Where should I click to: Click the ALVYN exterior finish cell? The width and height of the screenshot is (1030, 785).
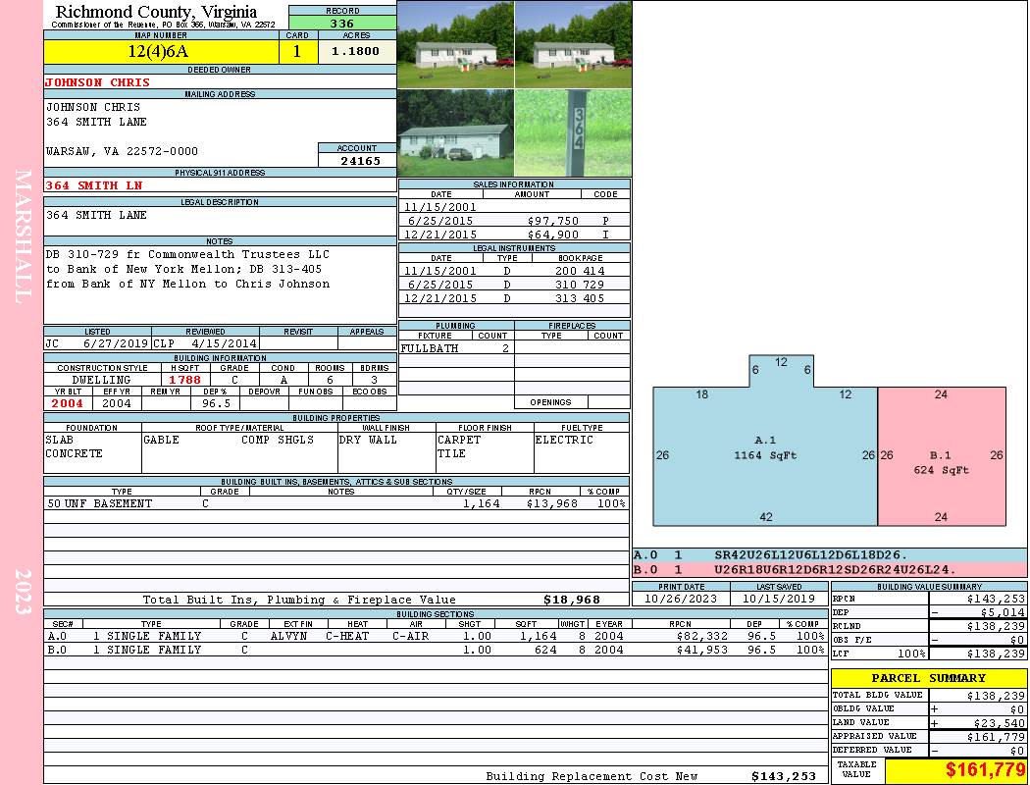point(288,636)
